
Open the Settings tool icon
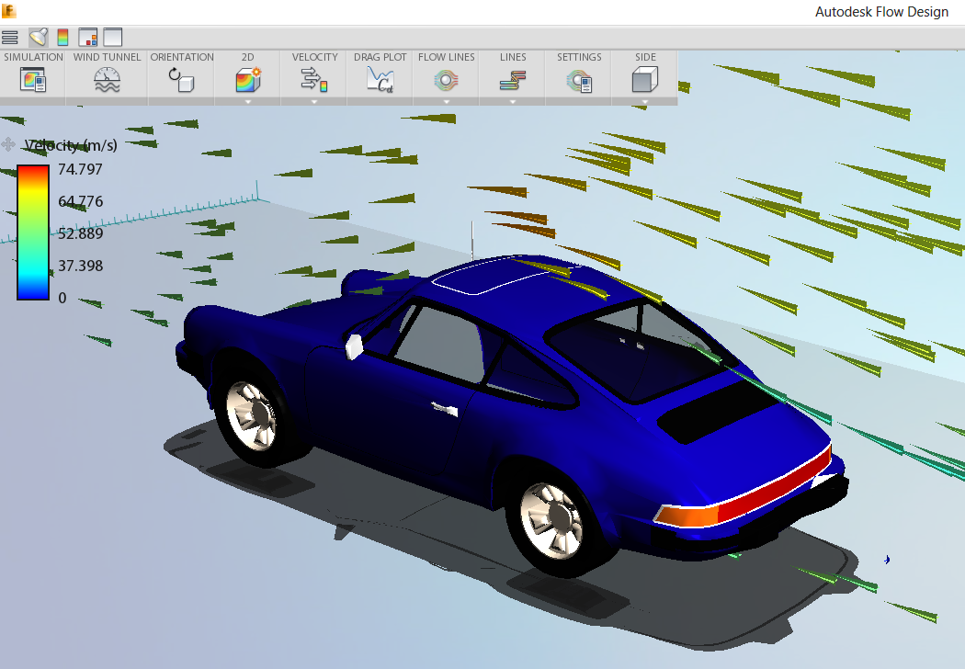578,80
